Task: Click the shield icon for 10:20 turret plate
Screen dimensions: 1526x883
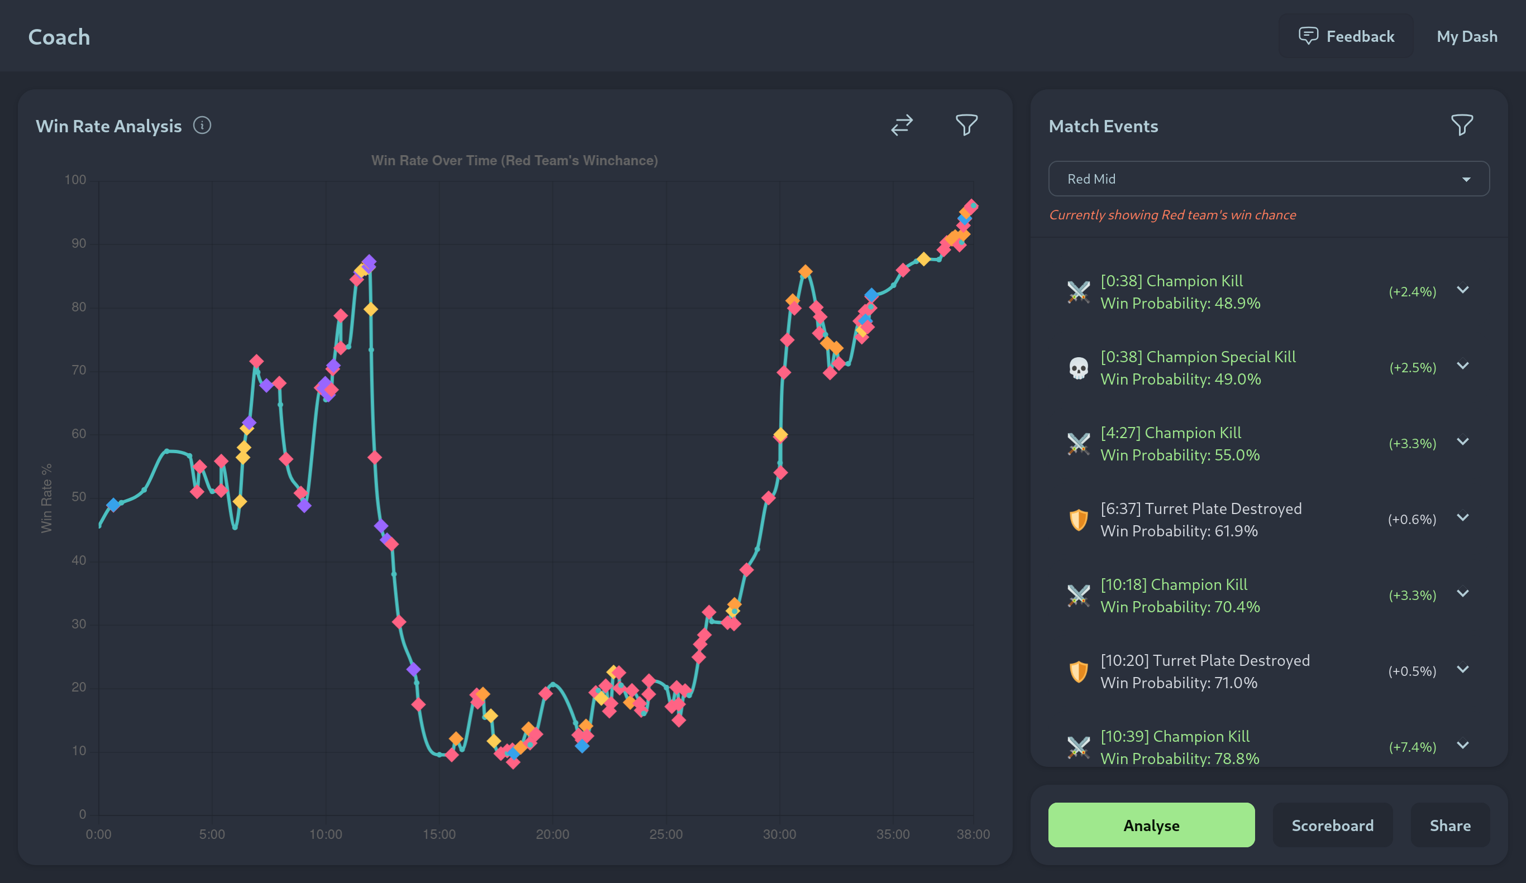Action: [x=1078, y=671]
